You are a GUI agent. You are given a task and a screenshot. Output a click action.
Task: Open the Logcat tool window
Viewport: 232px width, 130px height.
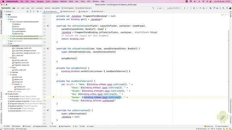click(90, 126)
